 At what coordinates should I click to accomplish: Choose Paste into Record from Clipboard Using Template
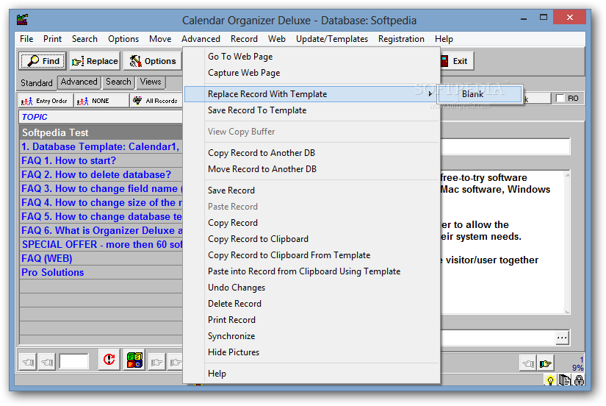pyautogui.click(x=311, y=271)
